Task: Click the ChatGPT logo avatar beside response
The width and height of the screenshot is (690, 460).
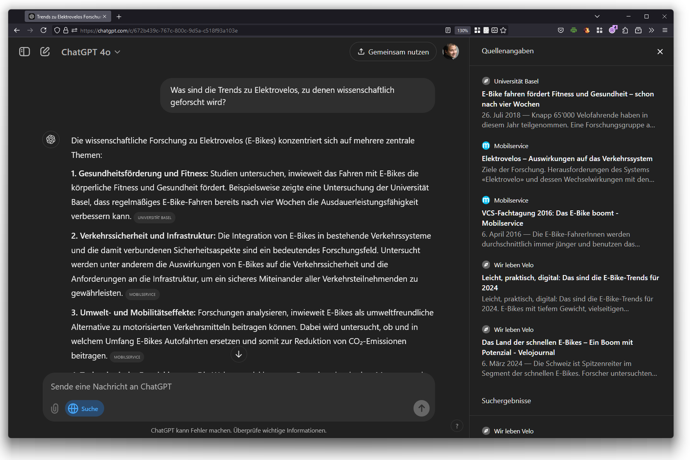Action: click(x=51, y=139)
